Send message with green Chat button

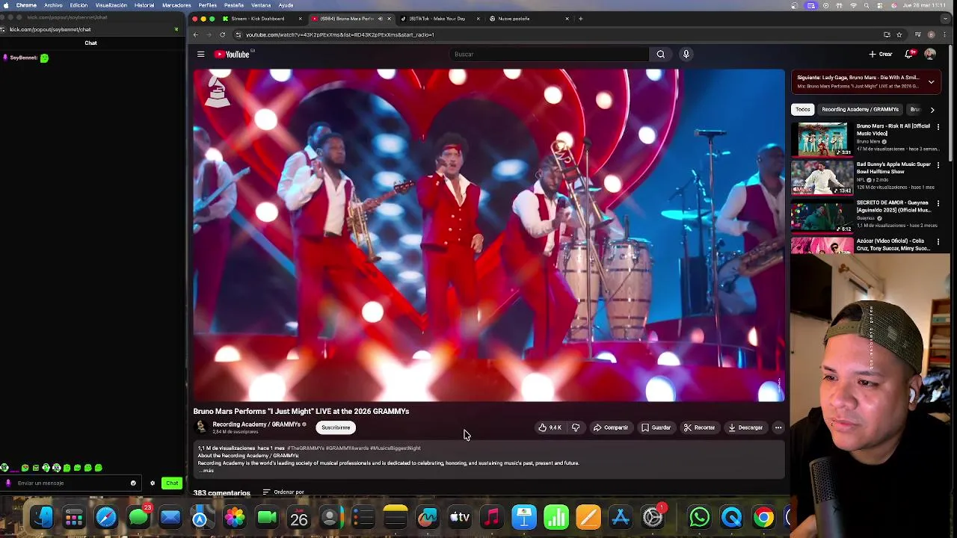point(172,483)
